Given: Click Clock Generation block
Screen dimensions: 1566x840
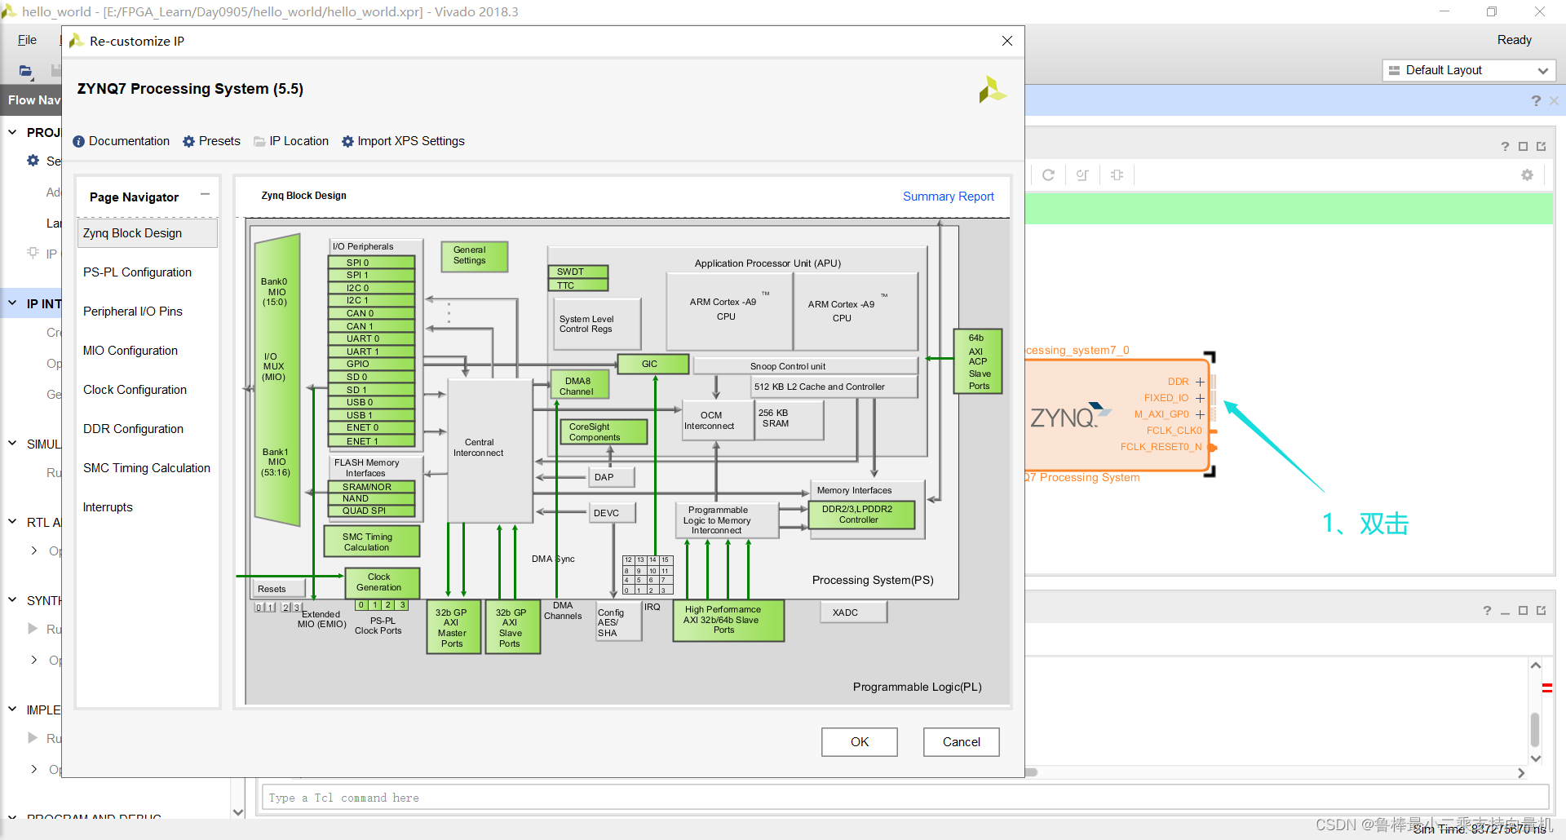Looking at the screenshot, I should 383,582.
